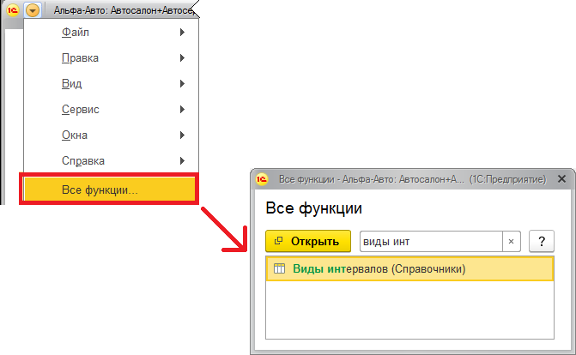
Task: Click the Альфа-Авто: Автосалон main window title
Action: [124, 10]
